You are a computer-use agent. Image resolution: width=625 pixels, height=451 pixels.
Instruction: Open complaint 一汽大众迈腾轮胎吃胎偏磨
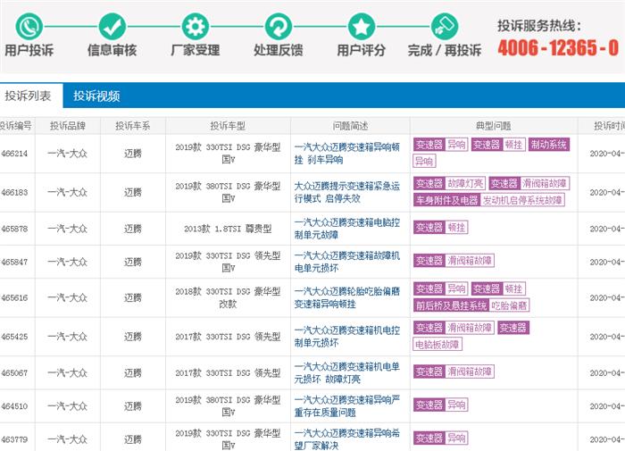coord(346,297)
